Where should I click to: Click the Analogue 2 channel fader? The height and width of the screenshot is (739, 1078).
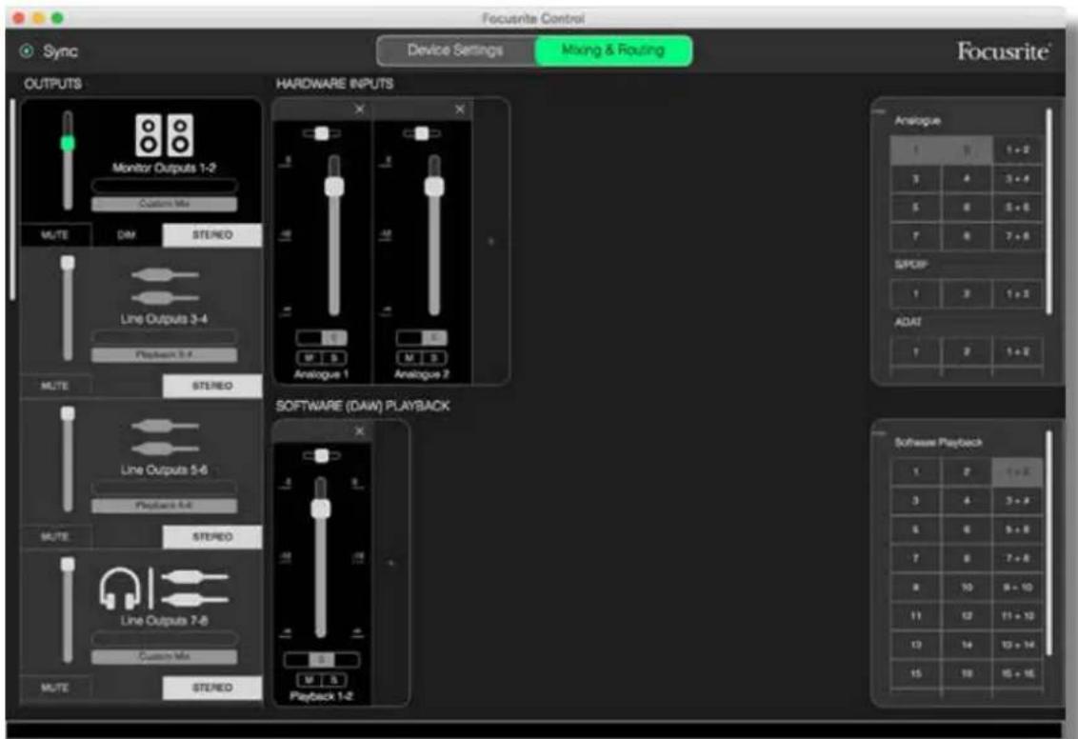click(434, 187)
